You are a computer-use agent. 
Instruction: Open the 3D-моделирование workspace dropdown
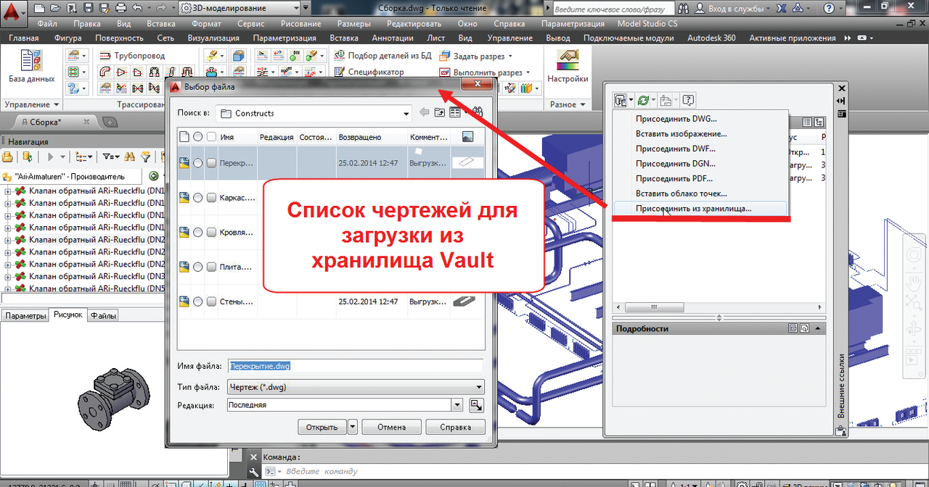coord(295,8)
